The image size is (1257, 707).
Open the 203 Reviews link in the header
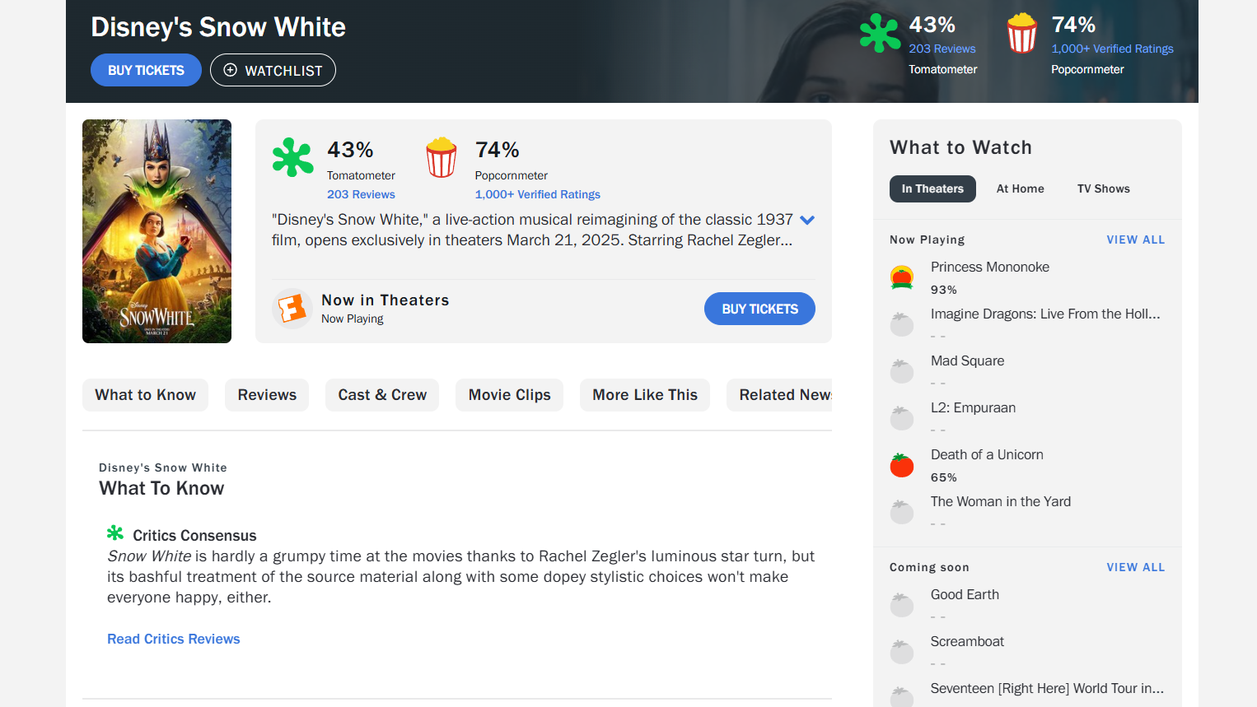(942, 49)
